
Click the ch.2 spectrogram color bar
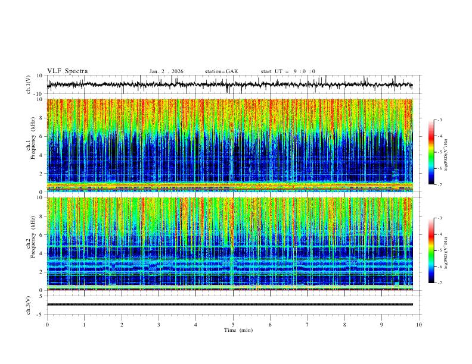click(431, 250)
